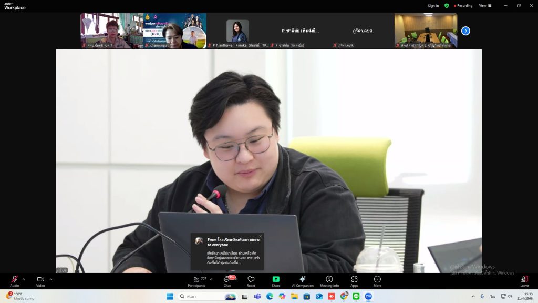The image size is (538, 303).
Task: Expand the audio options arrow beside Audio
Action: pos(23,279)
